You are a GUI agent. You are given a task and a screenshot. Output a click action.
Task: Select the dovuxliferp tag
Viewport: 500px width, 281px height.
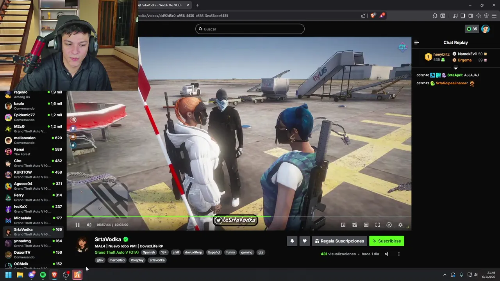click(193, 253)
